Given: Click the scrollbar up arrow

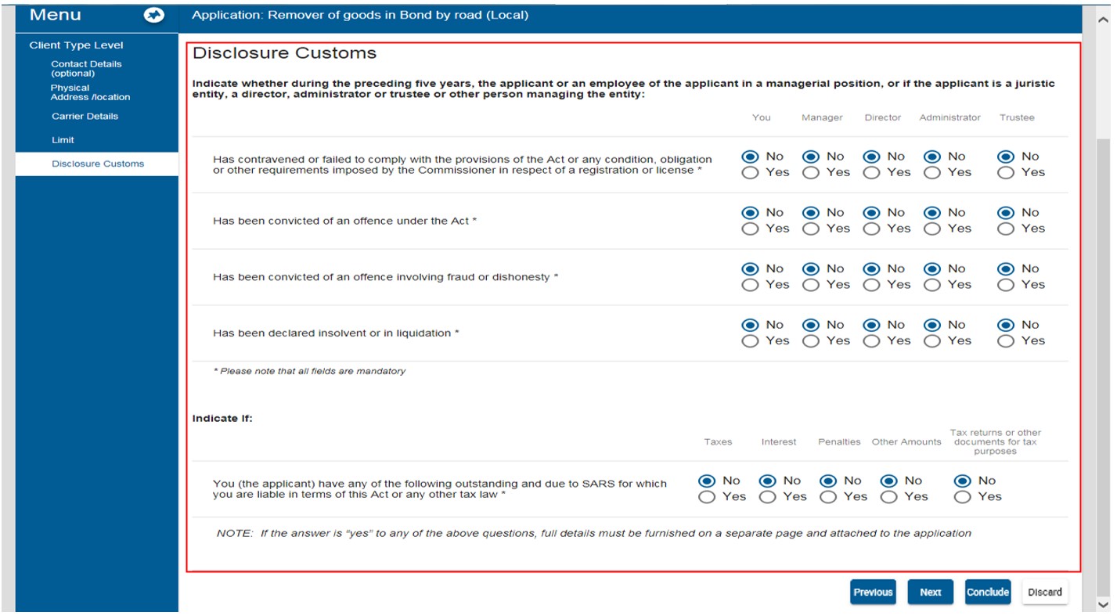Looking at the screenshot, I should 1103,20.
